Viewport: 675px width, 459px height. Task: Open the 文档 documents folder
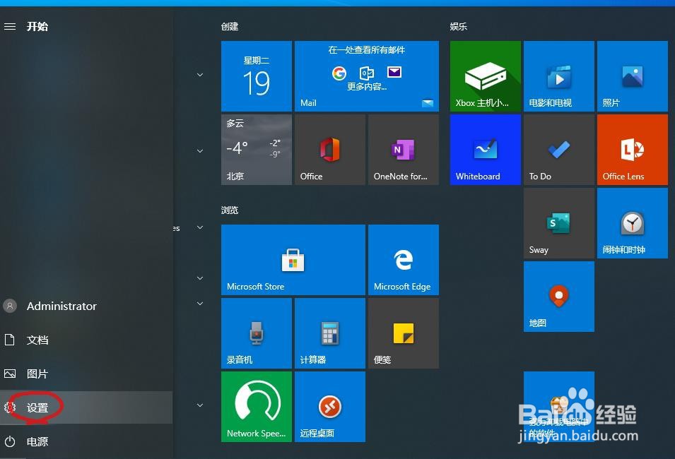(x=86, y=340)
